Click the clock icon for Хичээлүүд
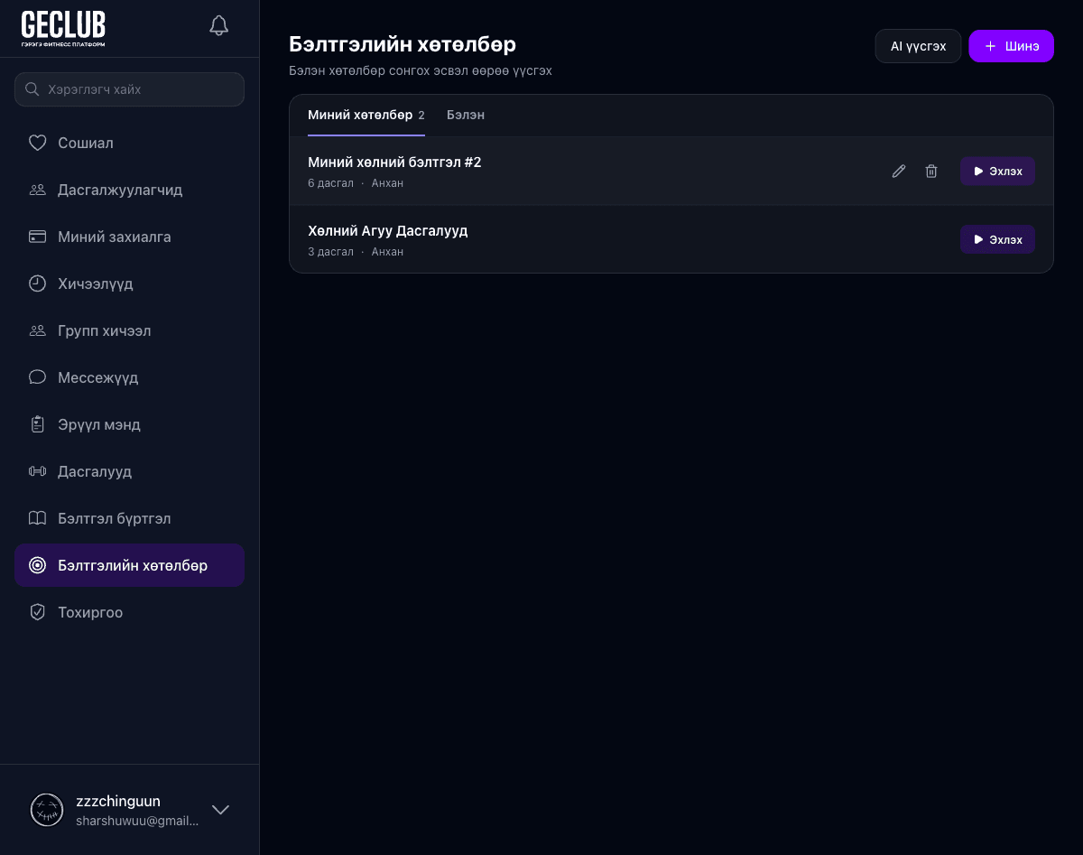Screen dimensions: 1083x855 [x=37, y=283]
